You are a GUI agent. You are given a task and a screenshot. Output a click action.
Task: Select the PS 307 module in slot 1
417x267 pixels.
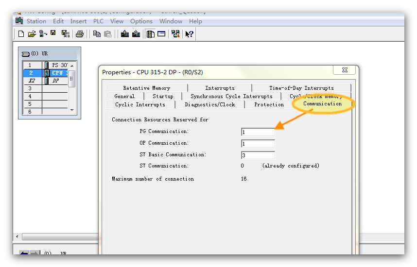point(59,65)
